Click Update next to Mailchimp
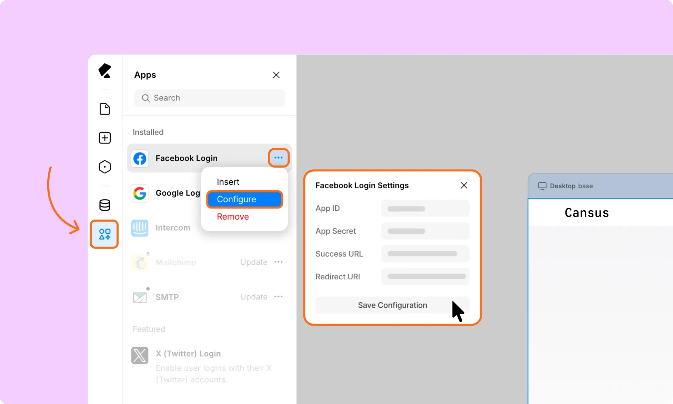 tap(254, 262)
